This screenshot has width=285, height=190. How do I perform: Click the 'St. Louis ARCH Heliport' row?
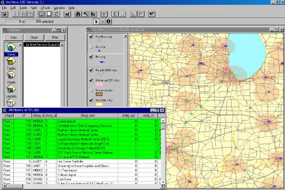(82, 157)
